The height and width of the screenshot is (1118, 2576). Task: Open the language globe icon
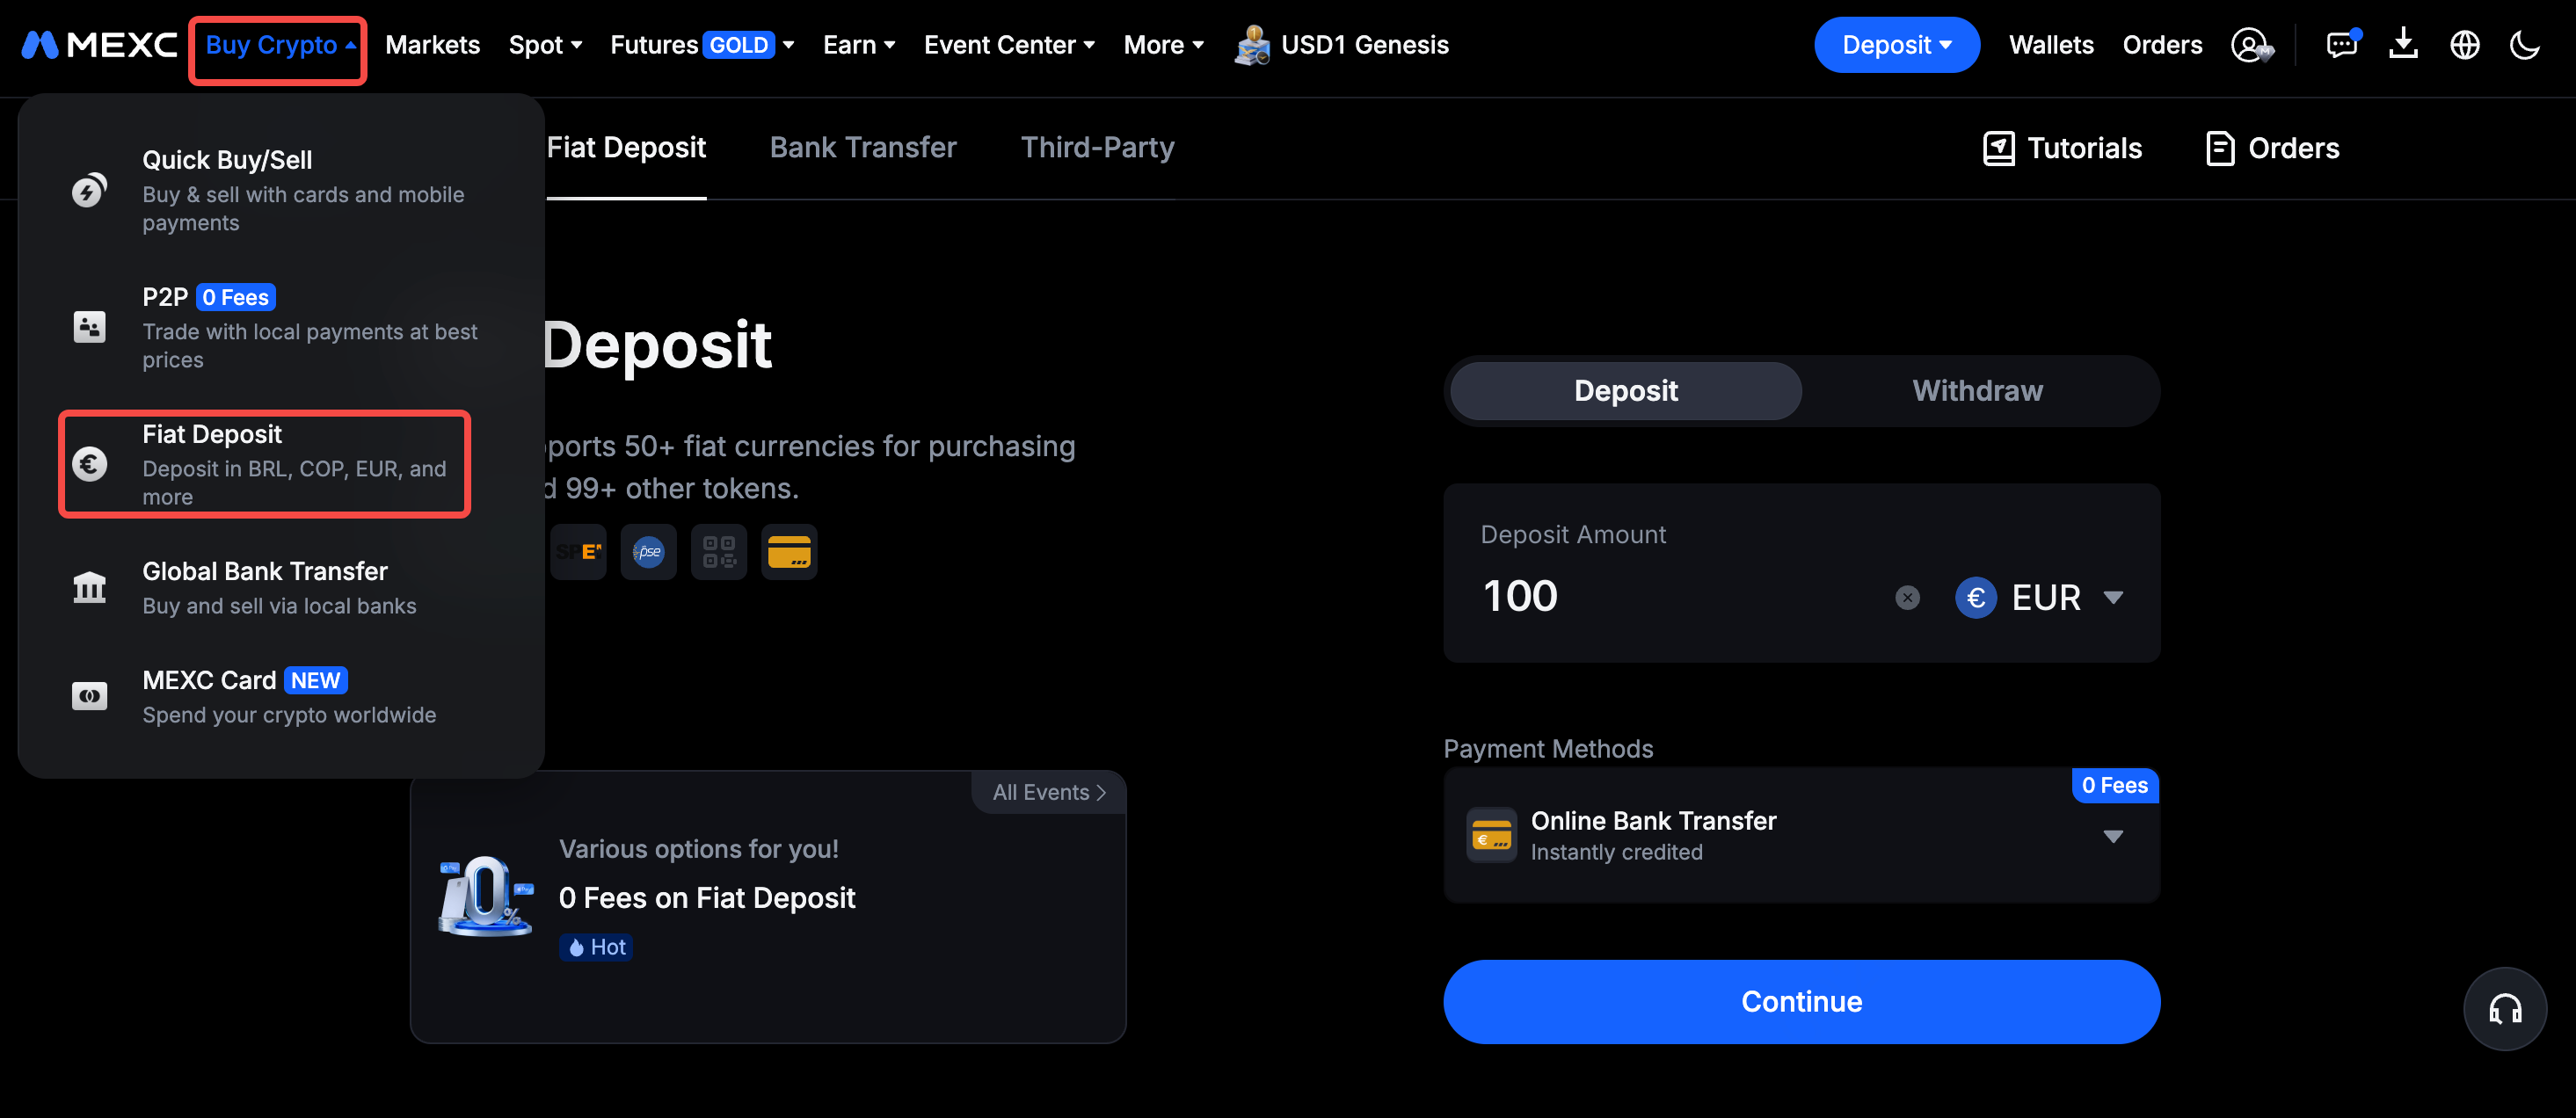coord(2464,45)
